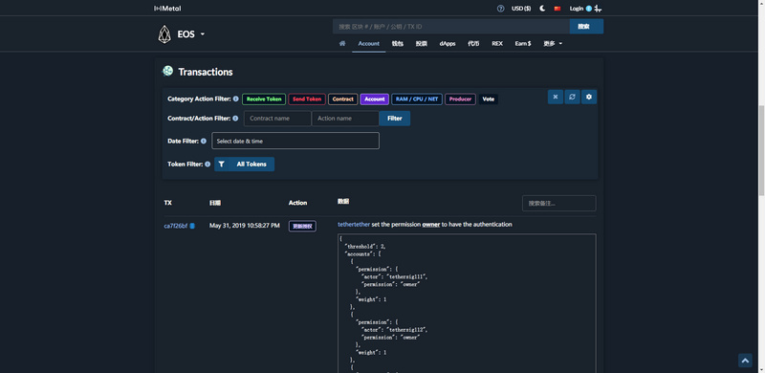Viewport: 765px width, 373px height.
Task: Click the China flag language icon
Action: pos(557,9)
